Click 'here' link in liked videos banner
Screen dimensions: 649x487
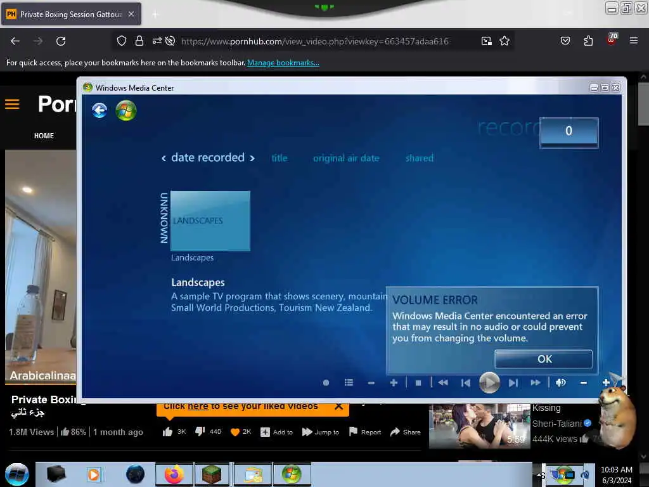tap(198, 406)
